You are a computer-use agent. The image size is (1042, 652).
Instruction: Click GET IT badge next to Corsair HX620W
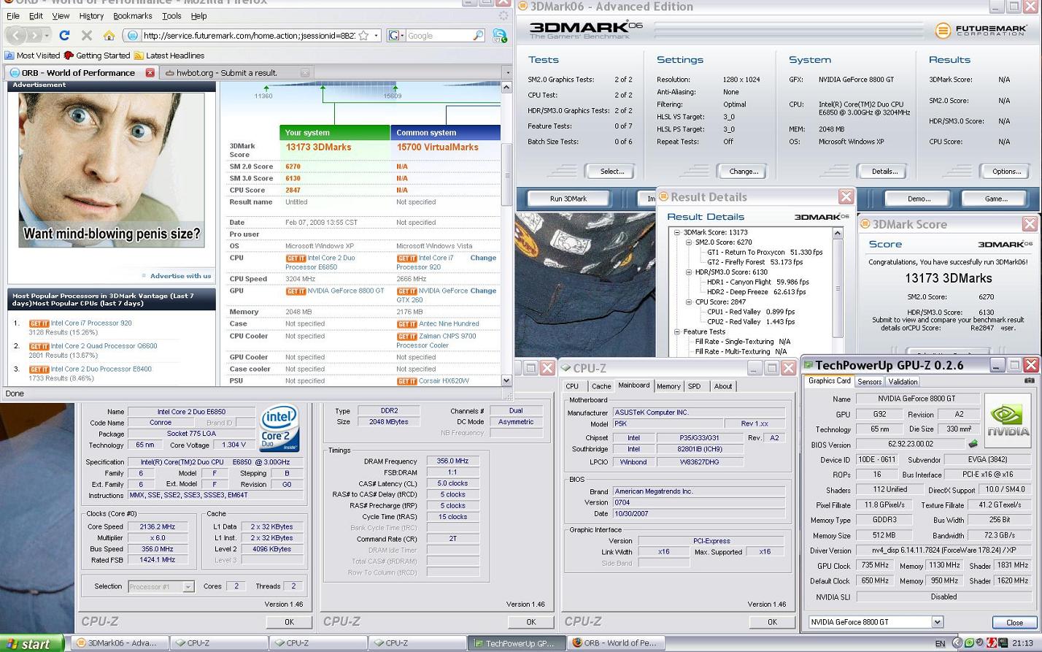(x=406, y=381)
